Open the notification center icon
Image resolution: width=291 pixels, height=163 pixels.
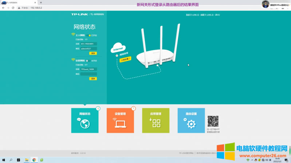pos(286,160)
